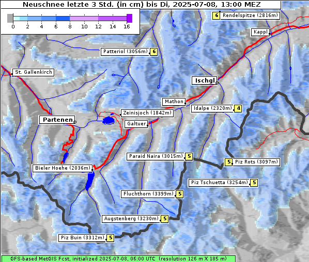Click the Paraid Naira (3015m) label
The image size is (309, 262).
[156, 156]
